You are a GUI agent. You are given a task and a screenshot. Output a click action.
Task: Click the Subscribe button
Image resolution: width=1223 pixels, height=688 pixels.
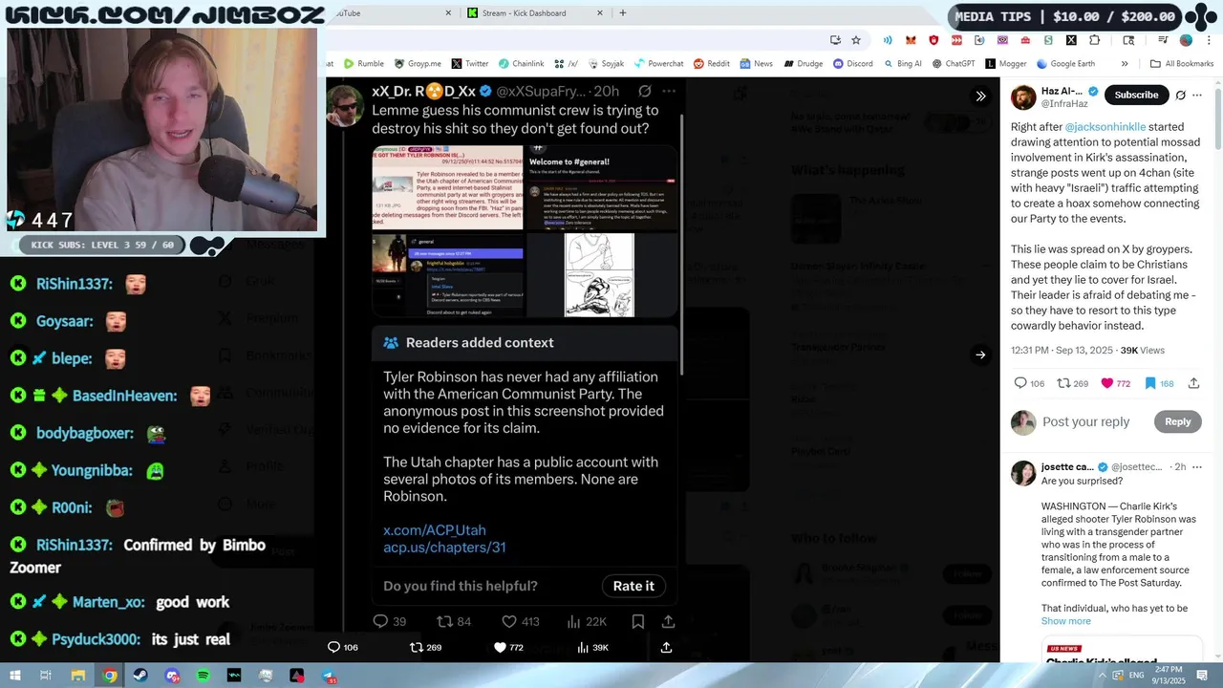[x=1136, y=95]
